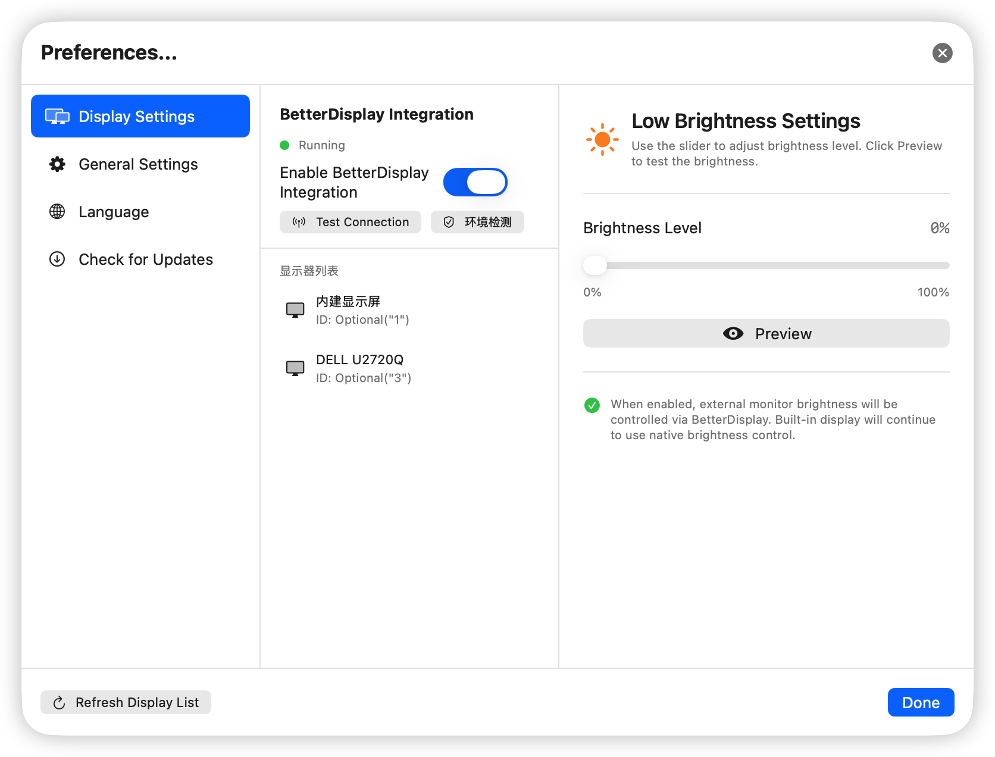This screenshot has width=995, height=757.
Task: Click the Language globe icon
Action: 57,211
